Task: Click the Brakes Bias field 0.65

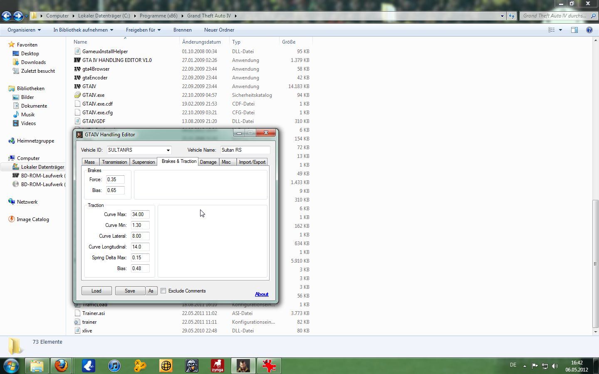Action: pyautogui.click(x=115, y=190)
